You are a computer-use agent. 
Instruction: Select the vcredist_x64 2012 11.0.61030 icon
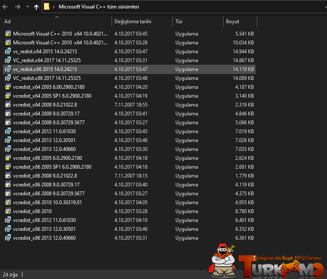click(x=8, y=131)
